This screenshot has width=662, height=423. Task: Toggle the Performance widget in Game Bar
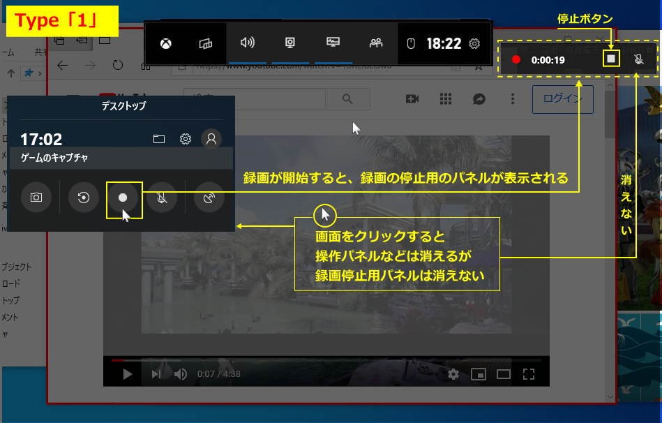(333, 43)
